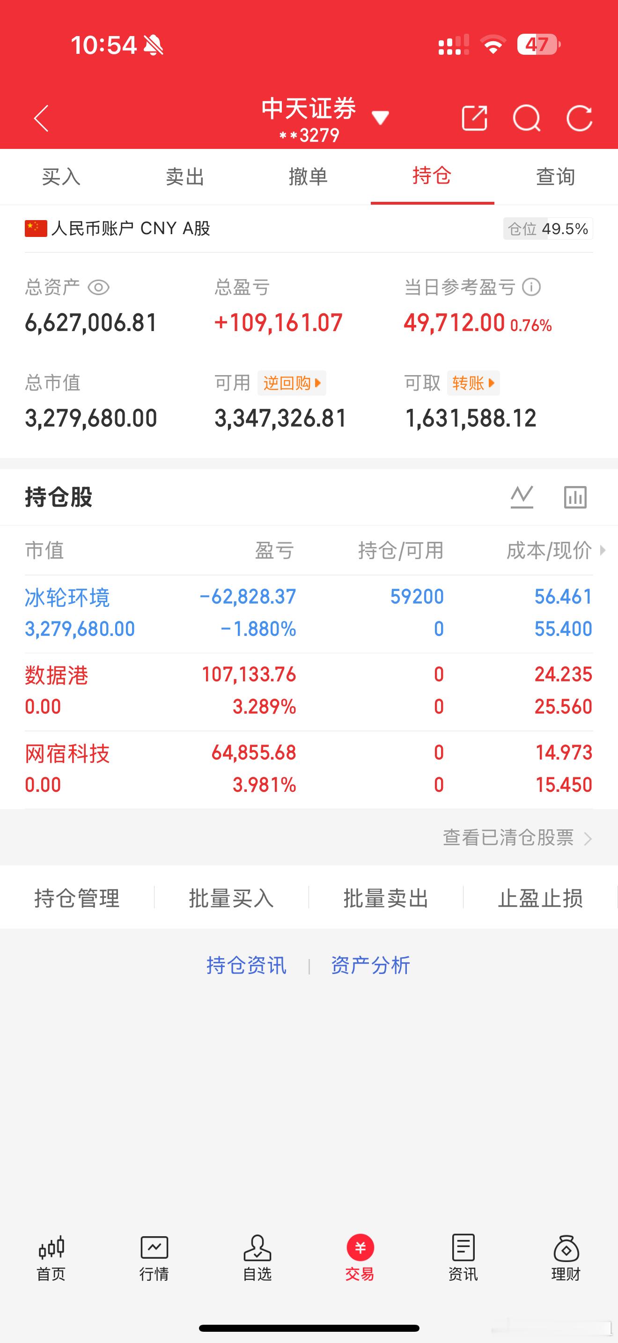This screenshot has width=618, height=1343.
Task: Tap 冰轮环境 holding quantity 59200
Action: (418, 597)
